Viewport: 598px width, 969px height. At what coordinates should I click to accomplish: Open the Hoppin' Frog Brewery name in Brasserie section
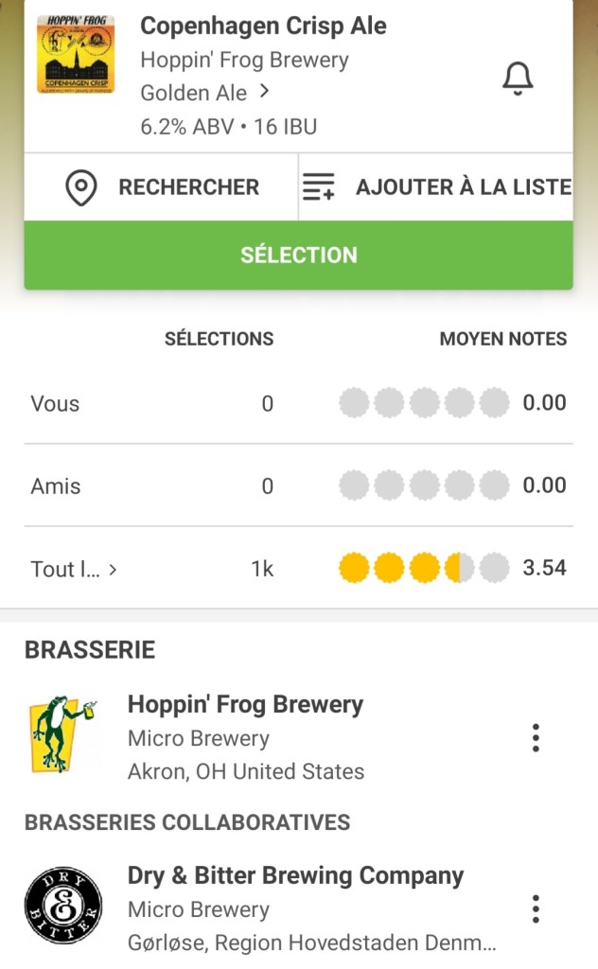point(245,704)
